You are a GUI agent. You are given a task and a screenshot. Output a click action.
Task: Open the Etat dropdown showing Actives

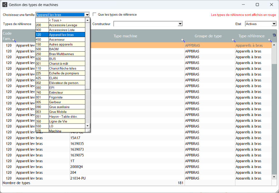(x=274, y=24)
